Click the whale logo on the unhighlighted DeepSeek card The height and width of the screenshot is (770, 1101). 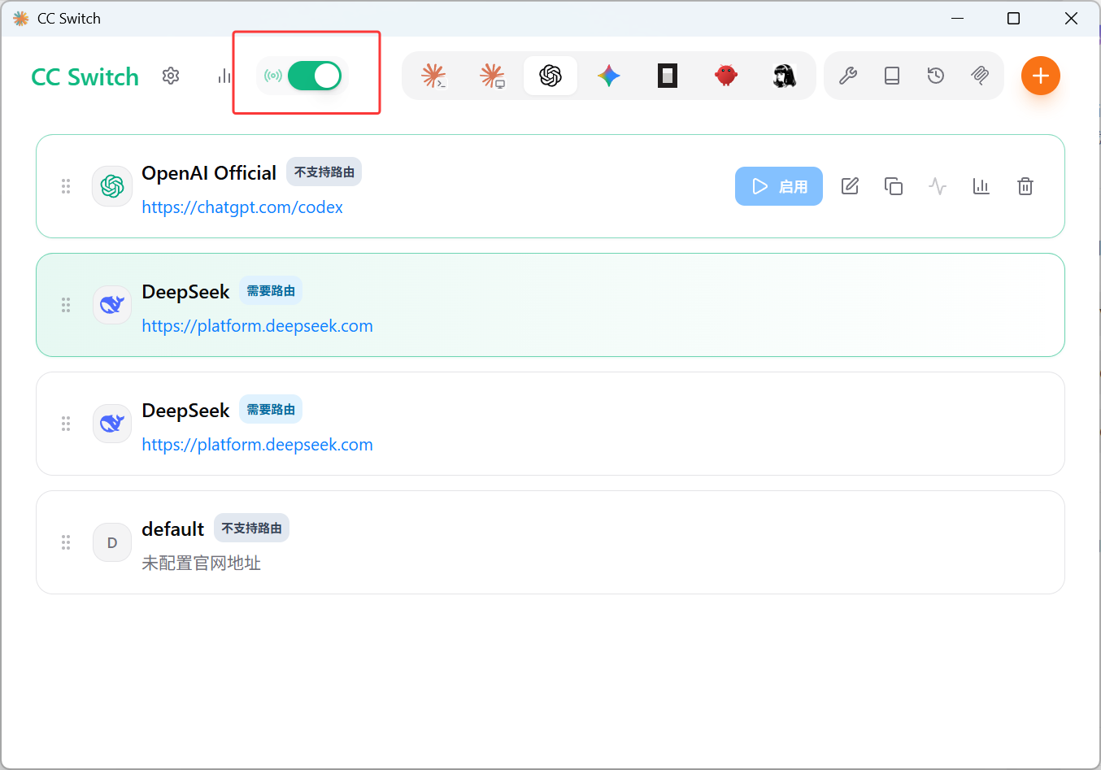point(112,424)
